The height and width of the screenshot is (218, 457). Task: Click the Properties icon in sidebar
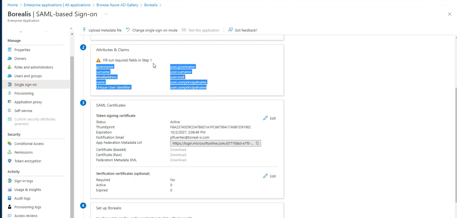tap(10, 50)
